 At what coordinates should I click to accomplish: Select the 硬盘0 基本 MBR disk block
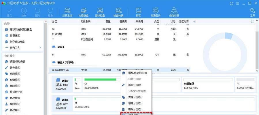[62, 85]
